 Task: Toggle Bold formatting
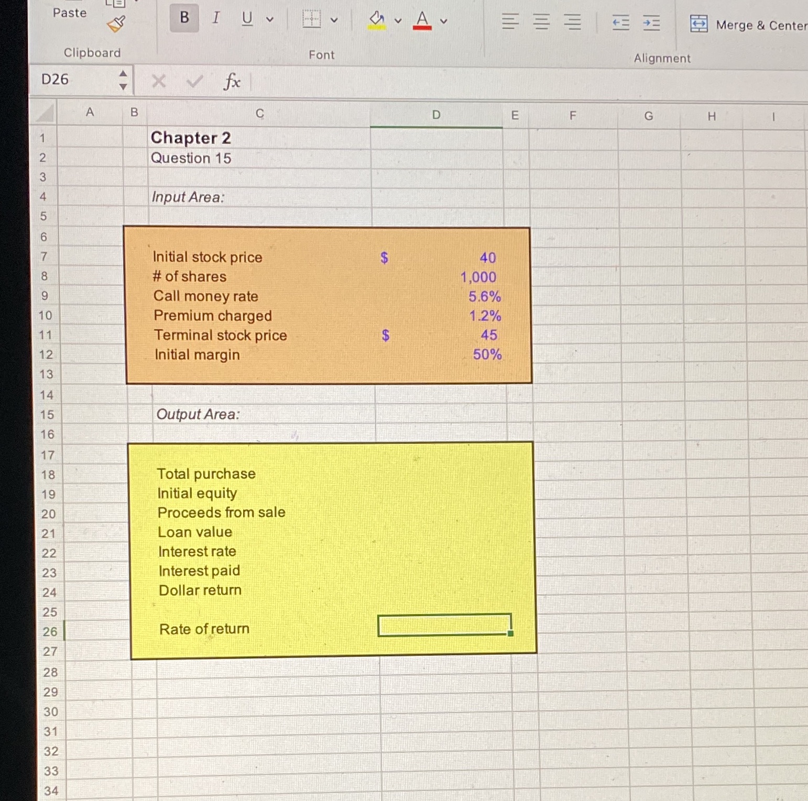pyautogui.click(x=184, y=18)
